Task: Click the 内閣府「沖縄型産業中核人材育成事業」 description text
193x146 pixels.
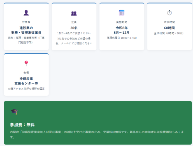Action: point(97,134)
